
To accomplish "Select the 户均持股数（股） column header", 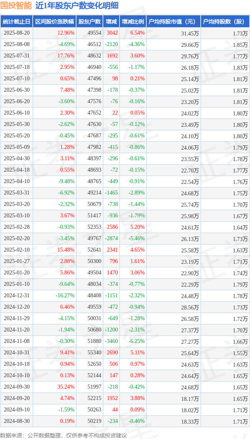I will click(x=225, y=22).
